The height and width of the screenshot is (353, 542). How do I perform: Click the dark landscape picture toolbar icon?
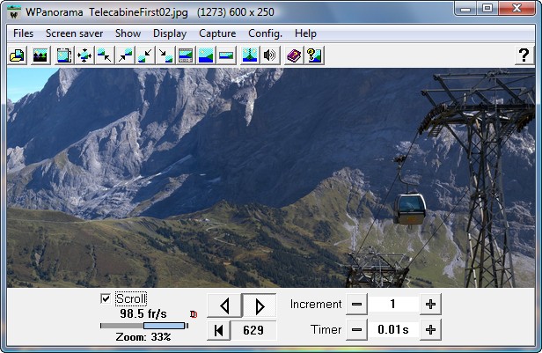[40, 55]
